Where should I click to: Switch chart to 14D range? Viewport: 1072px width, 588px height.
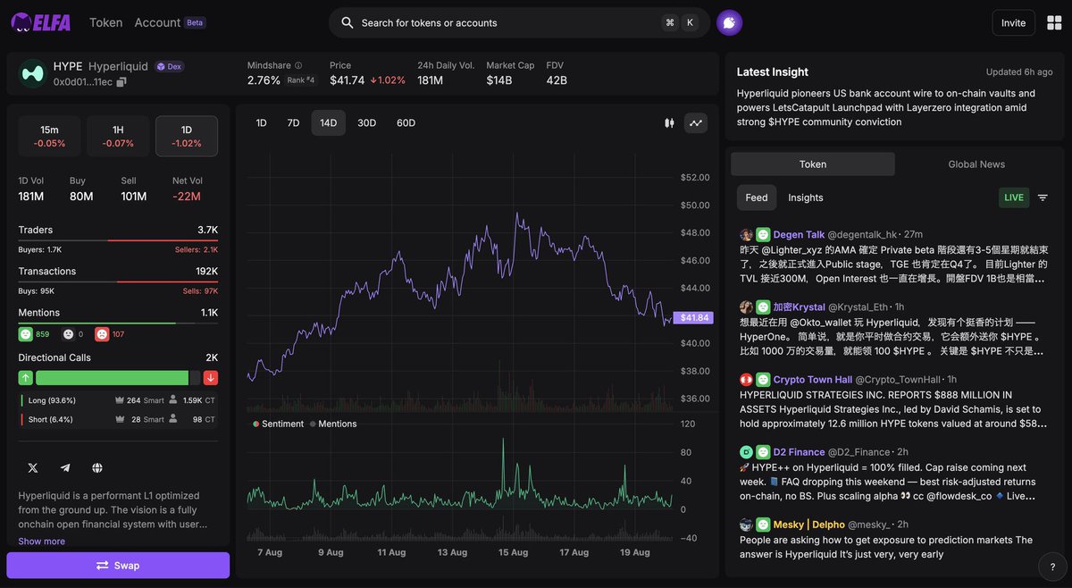(328, 123)
